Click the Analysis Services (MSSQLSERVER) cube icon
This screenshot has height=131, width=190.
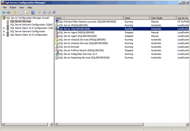tap(57, 40)
